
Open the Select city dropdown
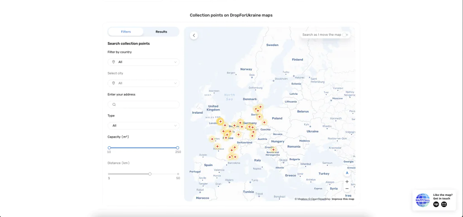pos(143,83)
